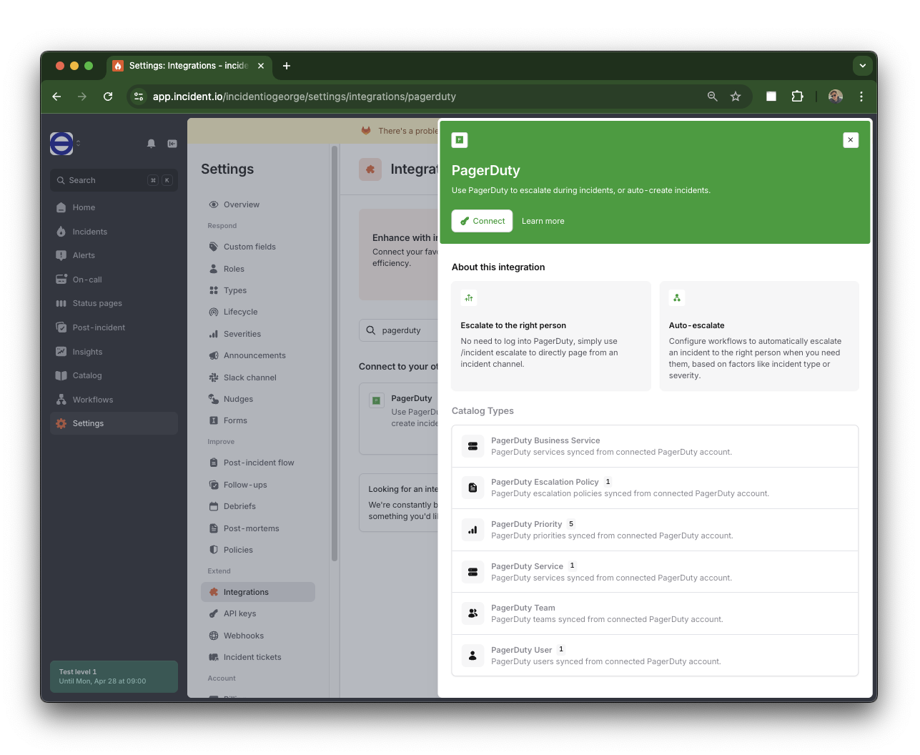The height and width of the screenshot is (755, 920).
Task: Click the Connect button for PagerDuty
Action: [x=483, y=221]
